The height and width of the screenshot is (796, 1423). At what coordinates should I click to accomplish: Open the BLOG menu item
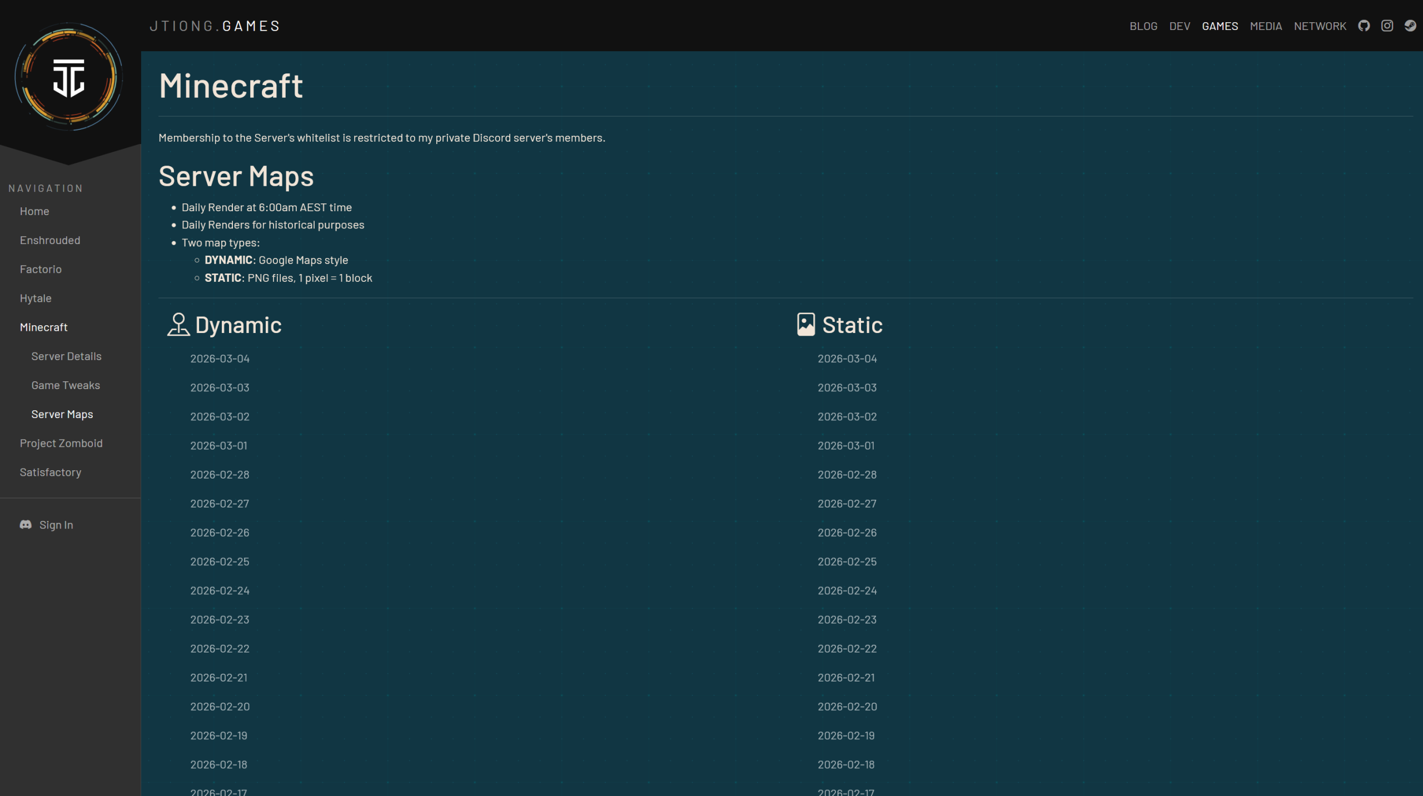pyautogui.click(x=1143, y=26)
